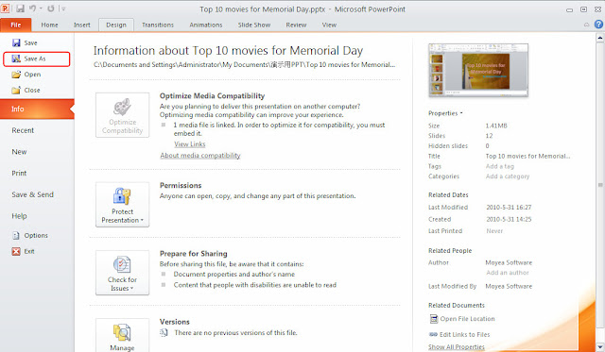
Task: Click the author name Moyea Software under Author
Action: [509, 262]
